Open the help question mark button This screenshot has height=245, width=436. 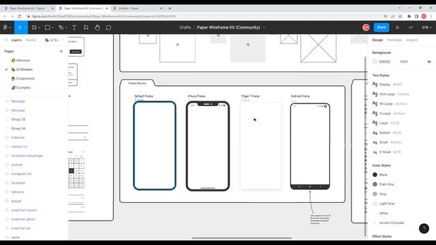tap(424, 229)
